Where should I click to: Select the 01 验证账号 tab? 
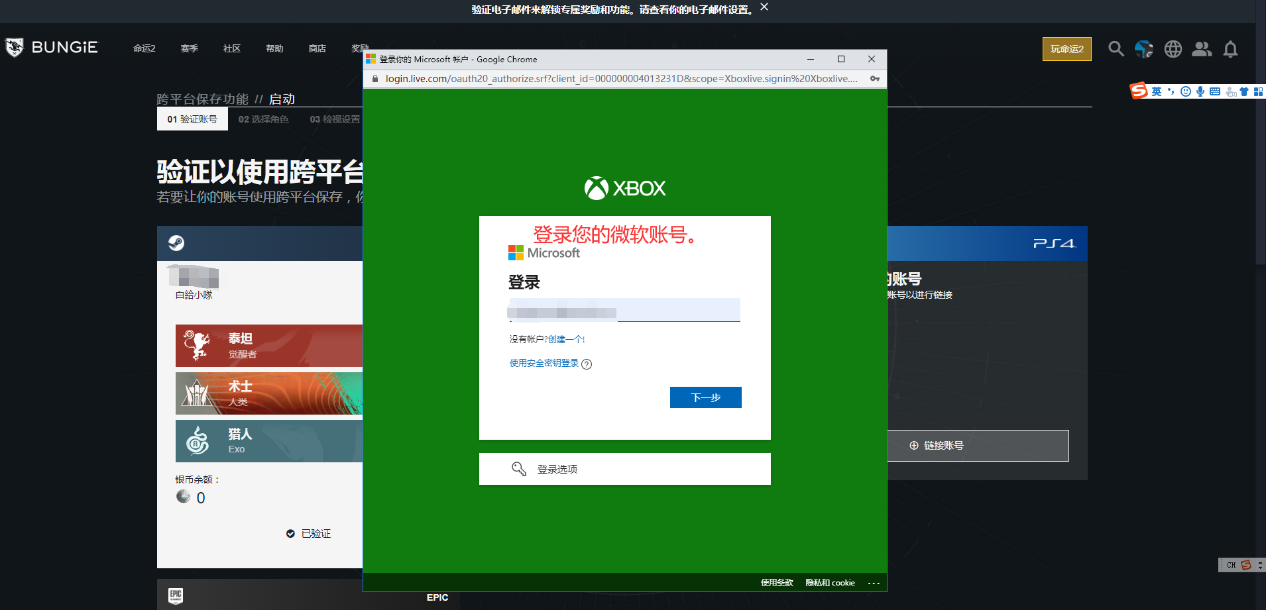pyautogui.click(x=192, y=119)
